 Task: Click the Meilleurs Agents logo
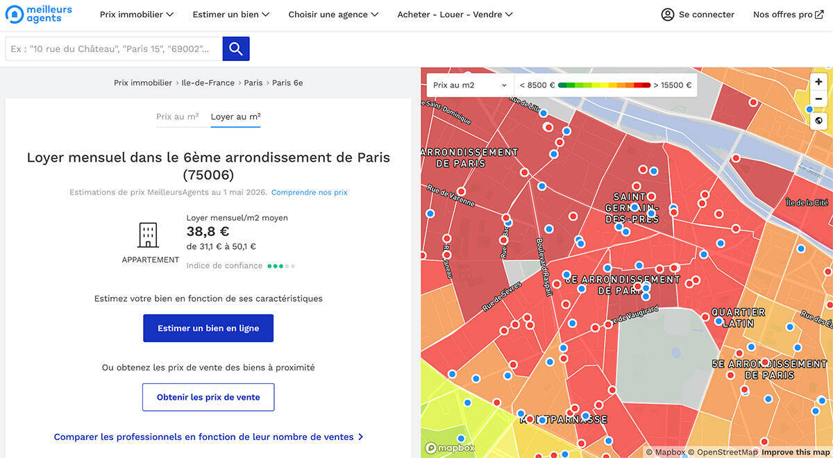(x=38, y=14)
